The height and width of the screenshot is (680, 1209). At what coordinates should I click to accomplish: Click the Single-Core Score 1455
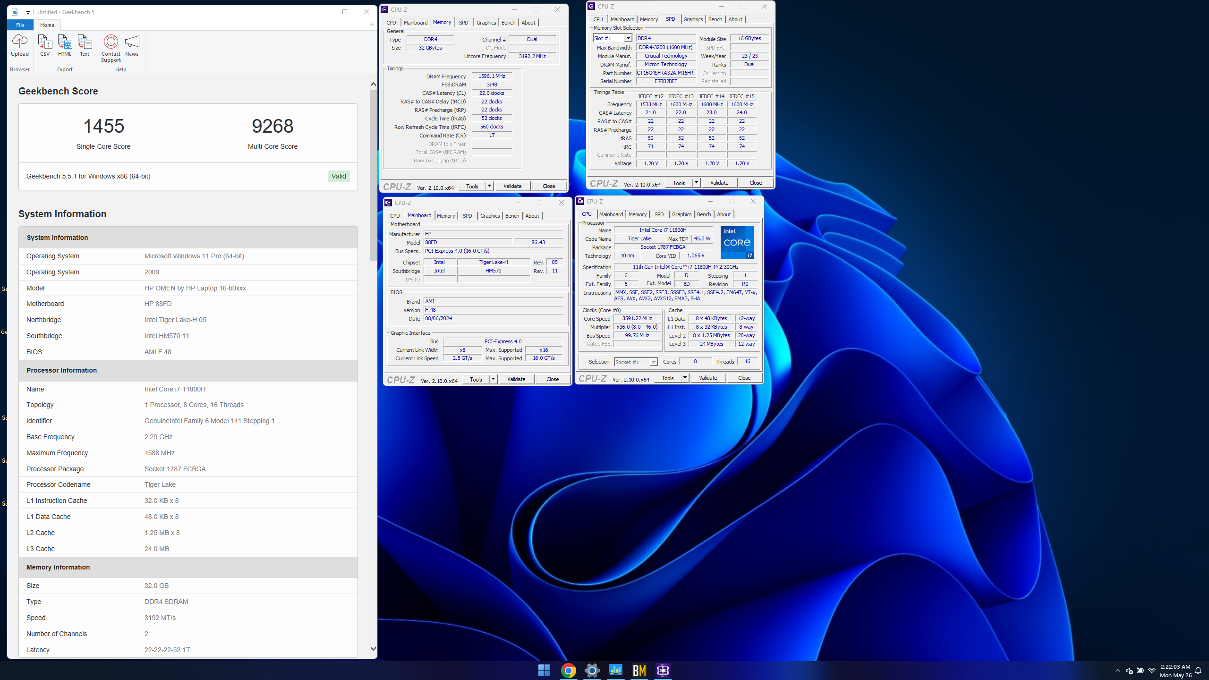coord(103,126)
